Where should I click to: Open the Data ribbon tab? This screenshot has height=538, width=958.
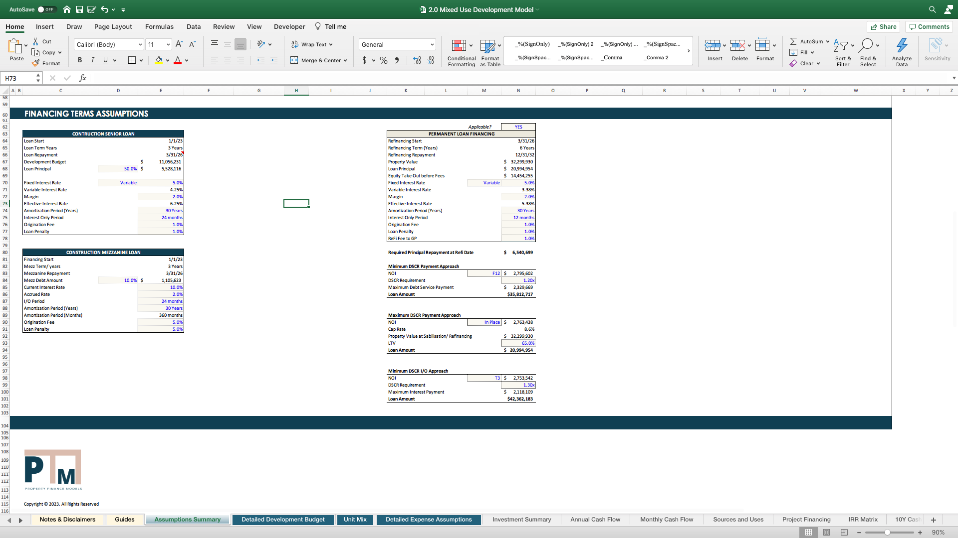194,27
